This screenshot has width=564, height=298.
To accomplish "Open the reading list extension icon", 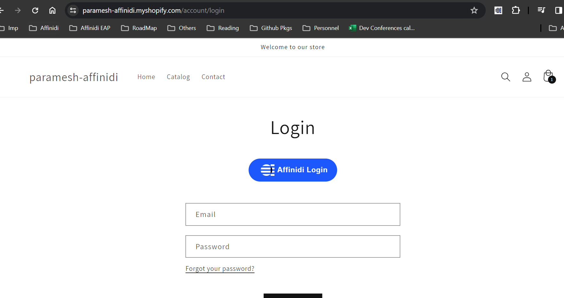I will pyautogui.click(x=498, y=11).
